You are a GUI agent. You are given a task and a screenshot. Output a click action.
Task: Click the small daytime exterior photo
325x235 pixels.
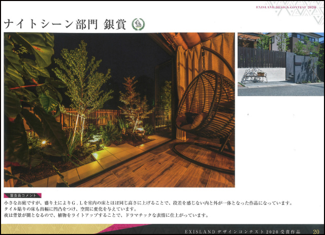point(281,64)
